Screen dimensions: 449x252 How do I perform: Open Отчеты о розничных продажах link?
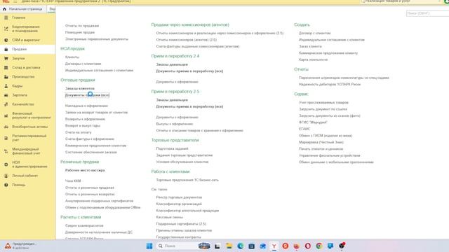coord(89,188)
